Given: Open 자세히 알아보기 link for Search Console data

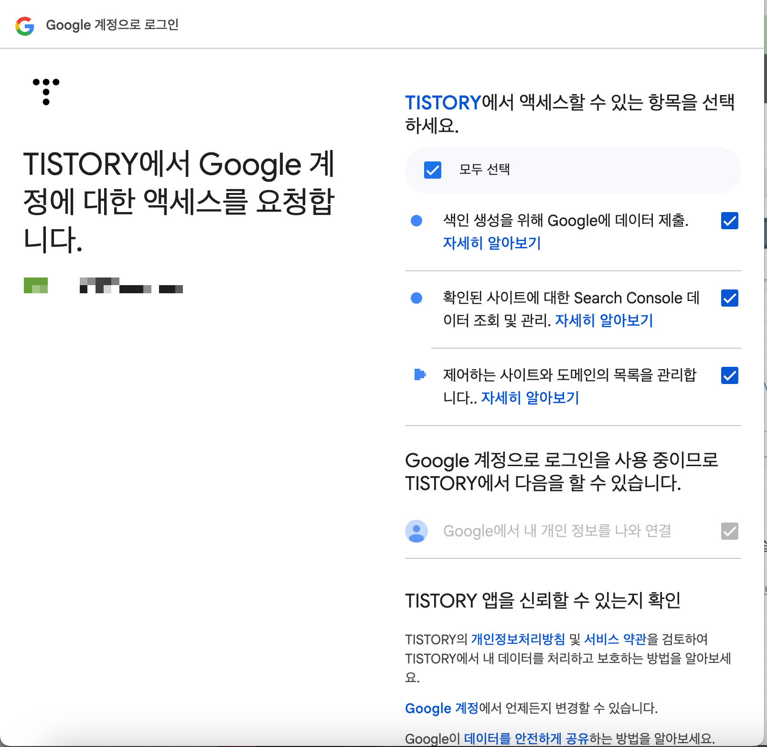Looking at the screenshot, I should point(604,320).
